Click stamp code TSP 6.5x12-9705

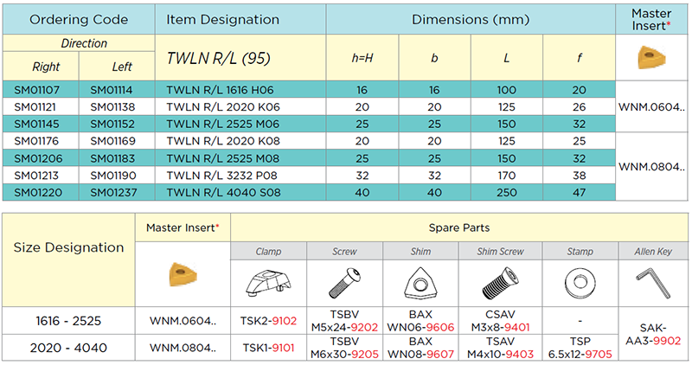click(580, 348)
